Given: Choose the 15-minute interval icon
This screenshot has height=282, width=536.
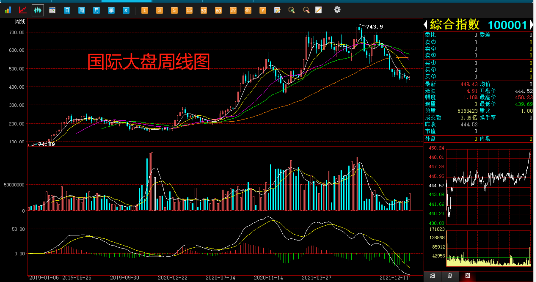Looking at the screenshot, I should [x=189, y=10].
